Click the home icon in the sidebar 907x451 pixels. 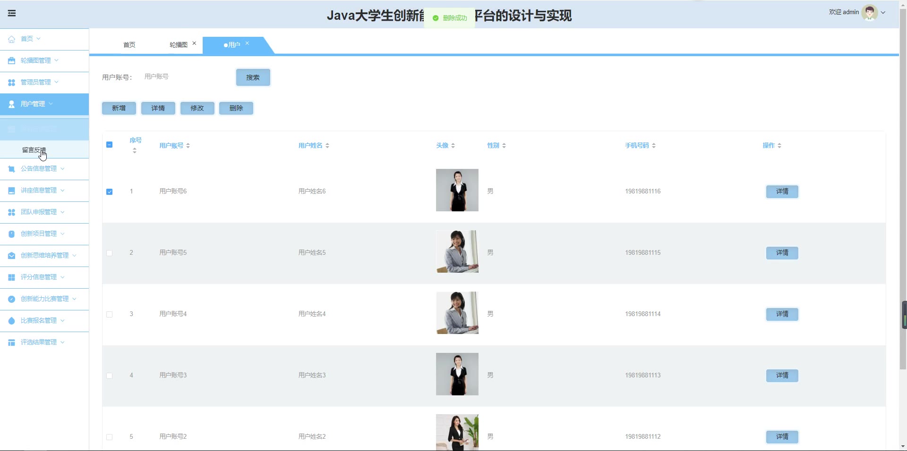[11, 39]
